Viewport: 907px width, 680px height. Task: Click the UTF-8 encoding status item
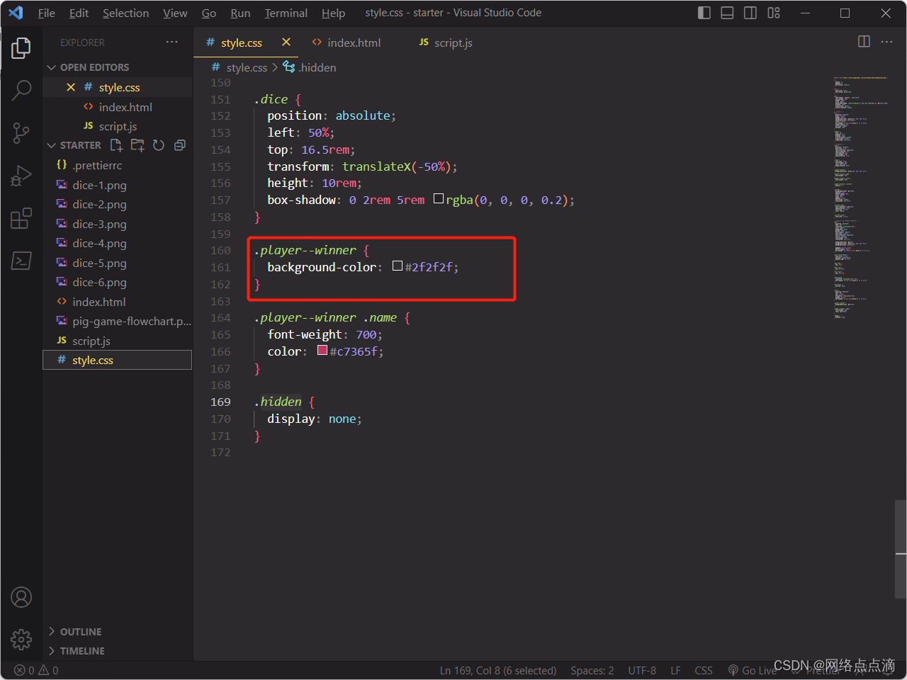tap(642, 670)
